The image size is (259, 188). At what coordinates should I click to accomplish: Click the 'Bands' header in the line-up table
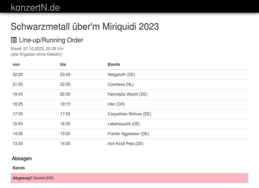[114, 64]
